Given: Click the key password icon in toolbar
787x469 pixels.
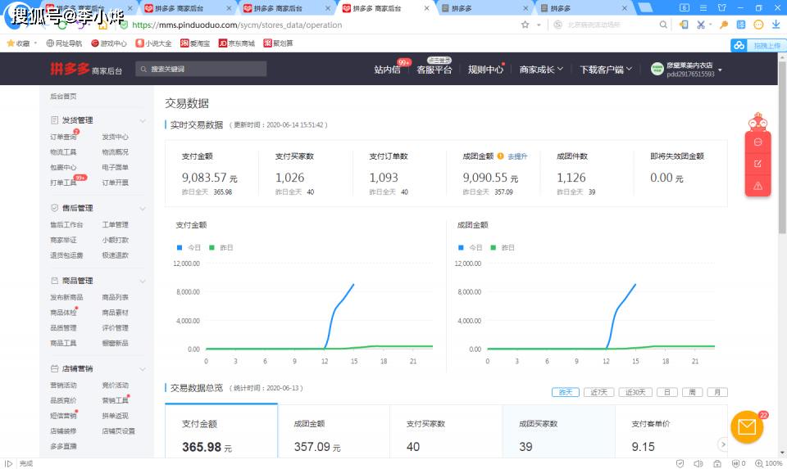Looking at the screenshot, I should click(x=723, y=25).
